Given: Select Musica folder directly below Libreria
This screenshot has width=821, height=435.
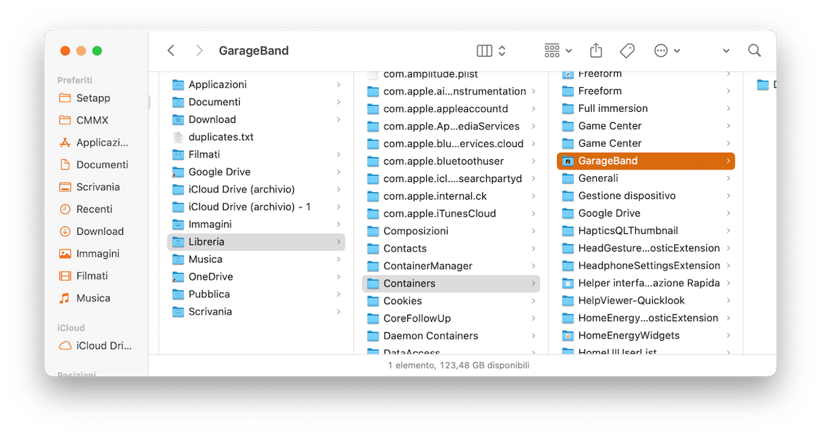Looking at the screenshot, I should click(x=256, y=259).
